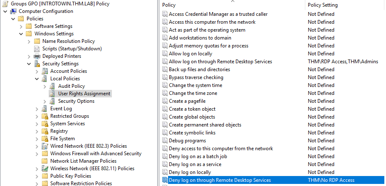386x186 pixels.
Task: Expand the Software Settings folder
Action: tap(21, 26)
